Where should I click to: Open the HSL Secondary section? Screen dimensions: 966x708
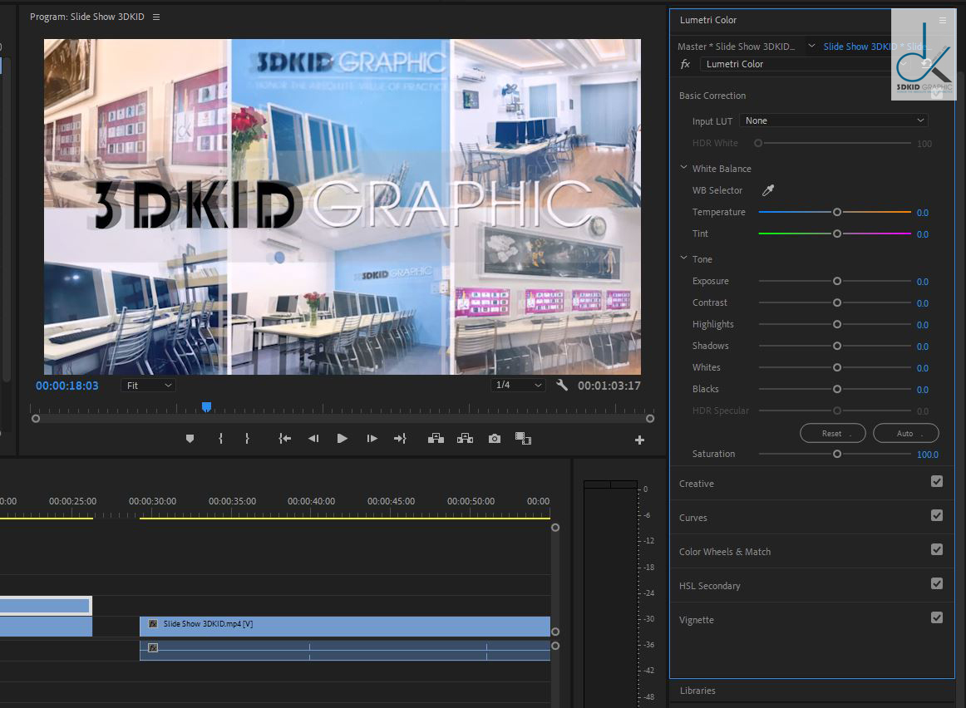click(x=710, y=586)
